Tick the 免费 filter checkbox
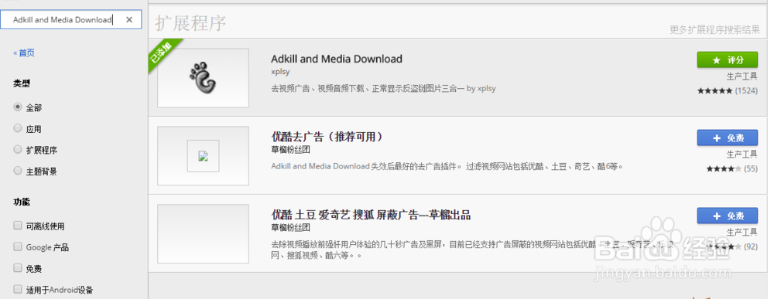Viewport: 774px width, 299px height. coord(18,268)
